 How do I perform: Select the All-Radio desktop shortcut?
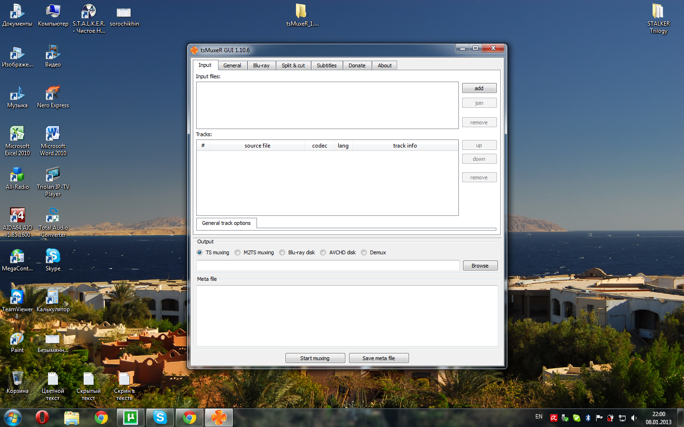point(18,179)
